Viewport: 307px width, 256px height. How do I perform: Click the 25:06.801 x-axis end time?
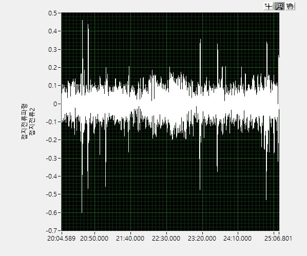tap(278, 239)
